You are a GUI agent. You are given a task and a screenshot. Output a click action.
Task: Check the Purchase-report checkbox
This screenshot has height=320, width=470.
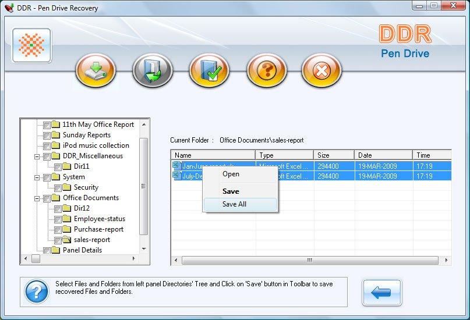(x=58, y=230)
